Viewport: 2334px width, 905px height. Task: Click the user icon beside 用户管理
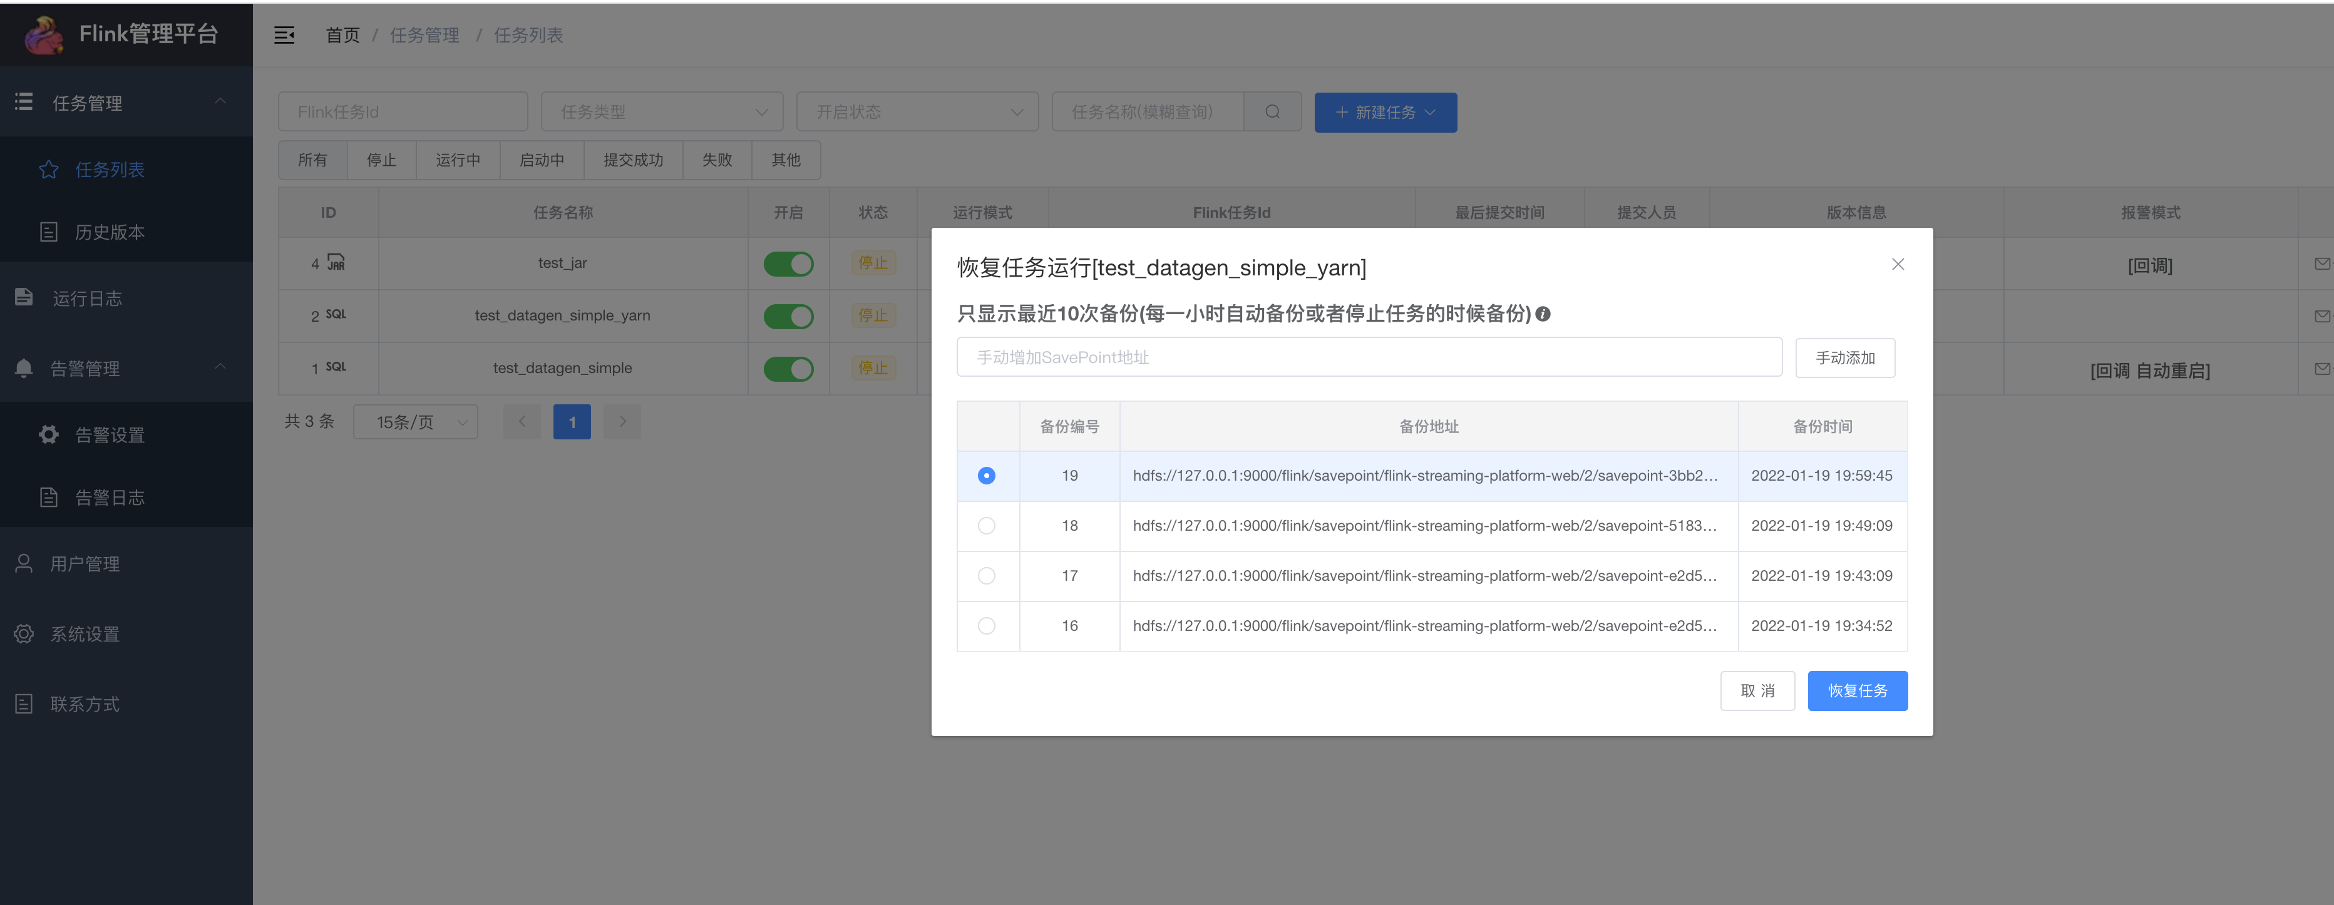[x=24, y=563]
